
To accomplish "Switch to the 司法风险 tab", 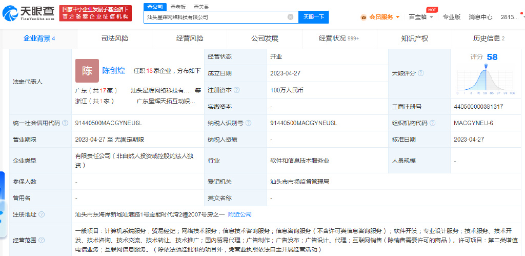I will (x=115, y=38).
